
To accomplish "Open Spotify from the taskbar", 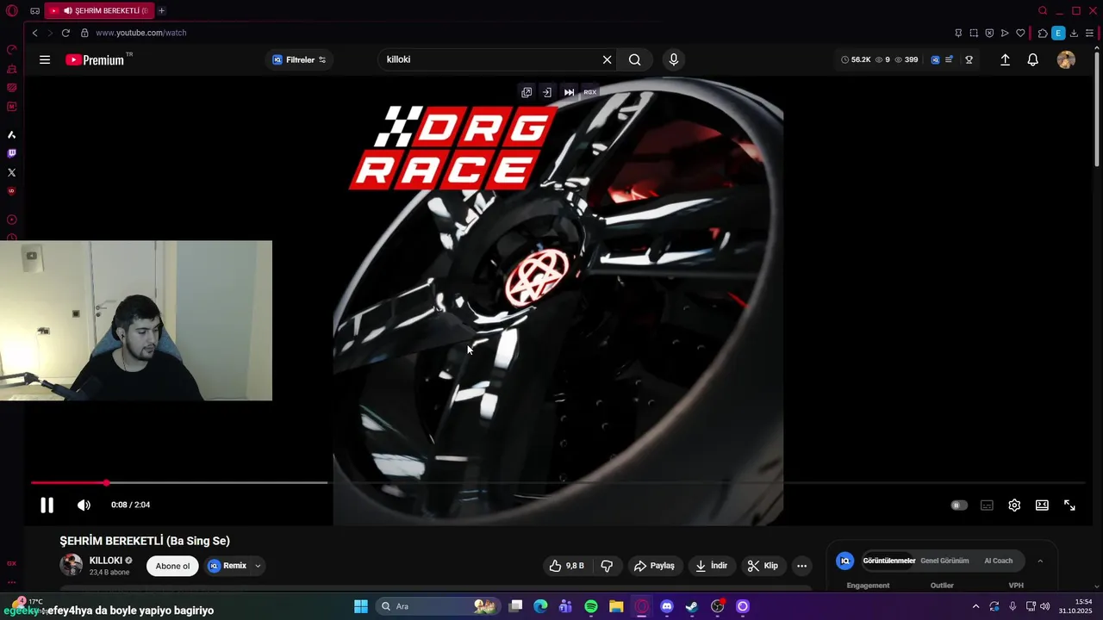I will [x=591, y=606].
